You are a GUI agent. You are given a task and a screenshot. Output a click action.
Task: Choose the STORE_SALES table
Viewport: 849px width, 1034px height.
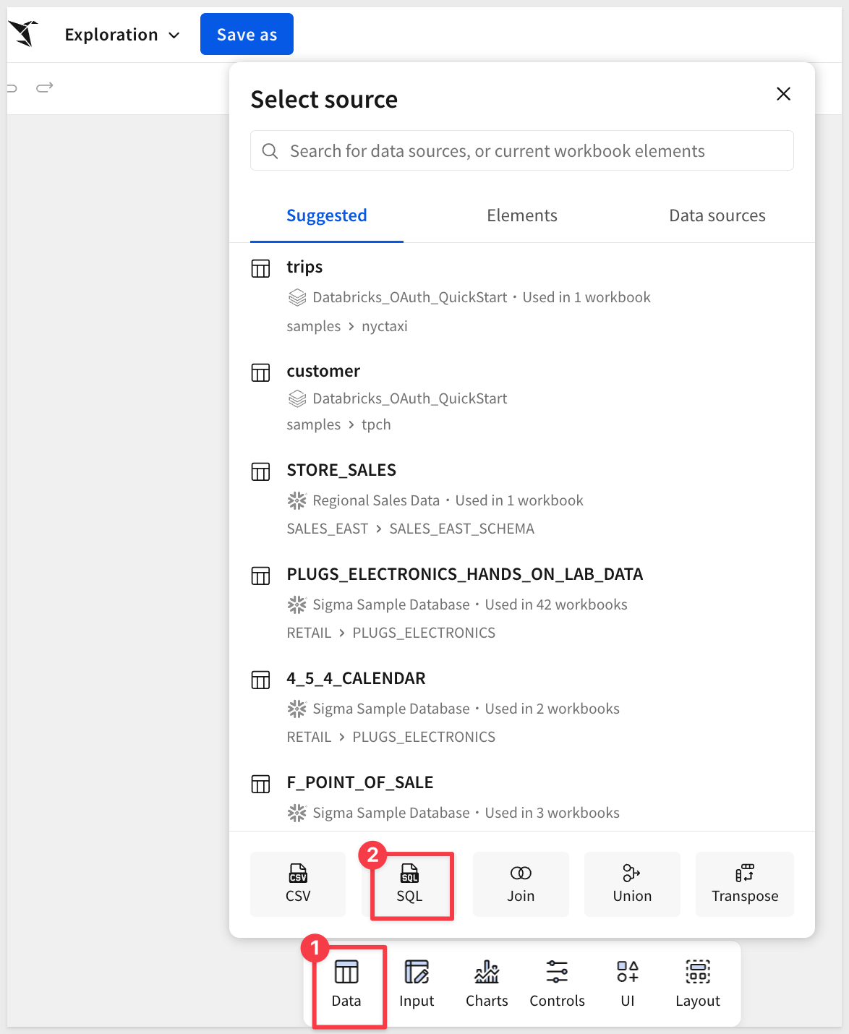coord(341,471)
